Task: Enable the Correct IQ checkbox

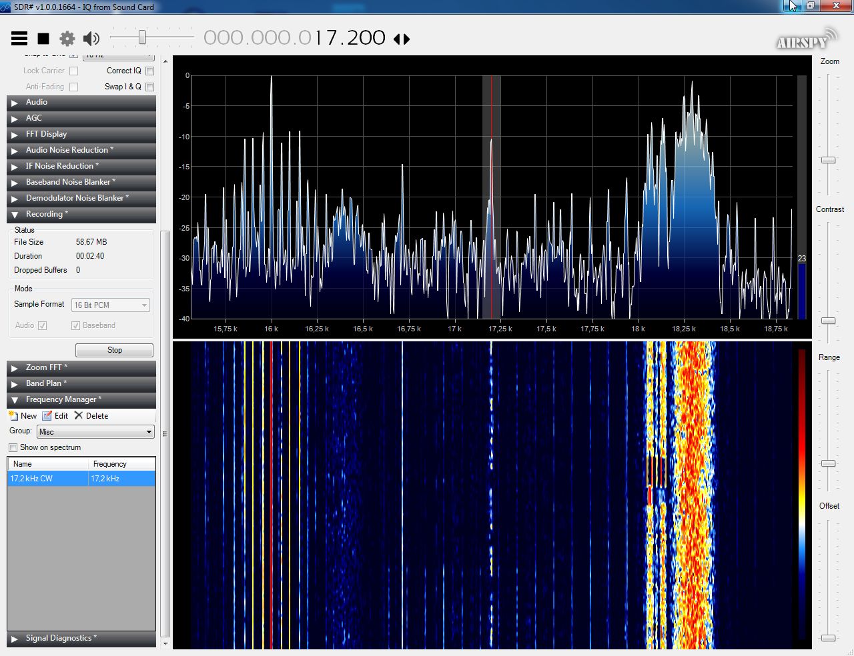Action: point(149,71)
